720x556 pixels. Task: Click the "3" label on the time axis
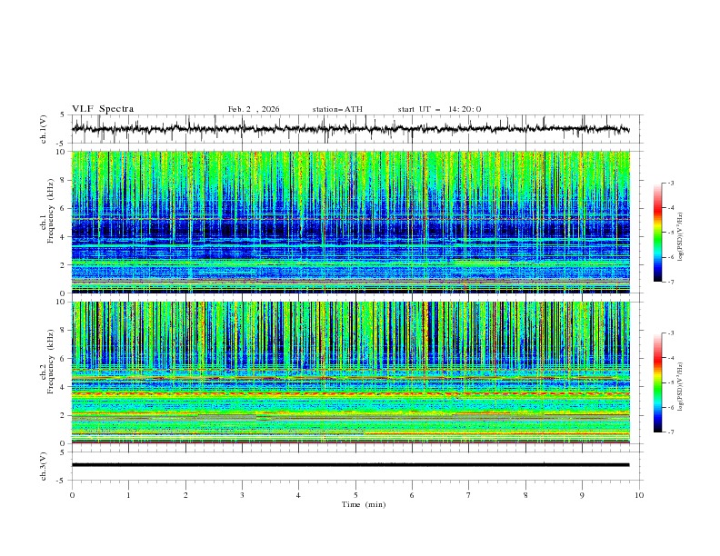(x=242, y=495)
